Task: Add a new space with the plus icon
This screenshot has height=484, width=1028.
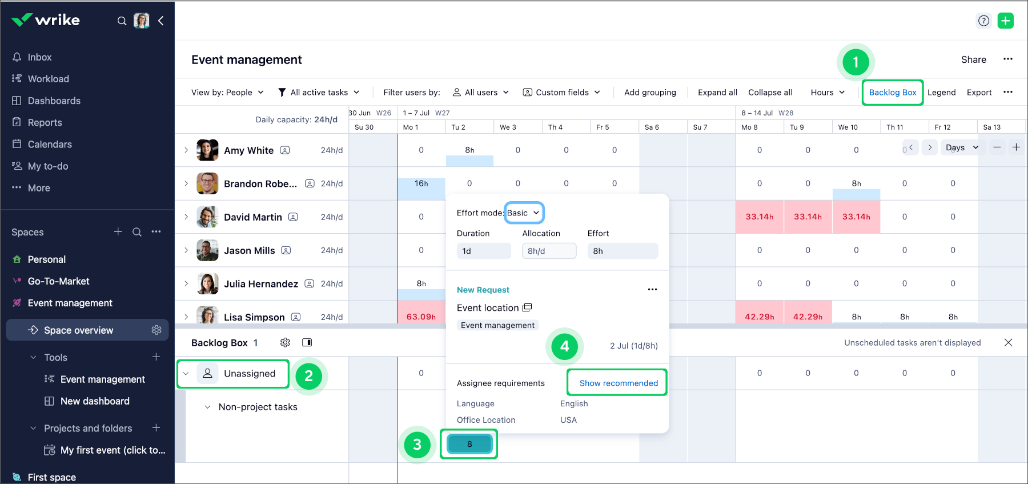Action: click(118, 231)
